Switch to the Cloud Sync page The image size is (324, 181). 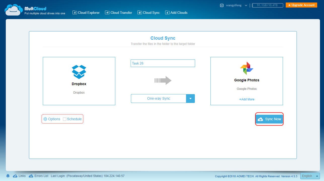click(149, 13)
